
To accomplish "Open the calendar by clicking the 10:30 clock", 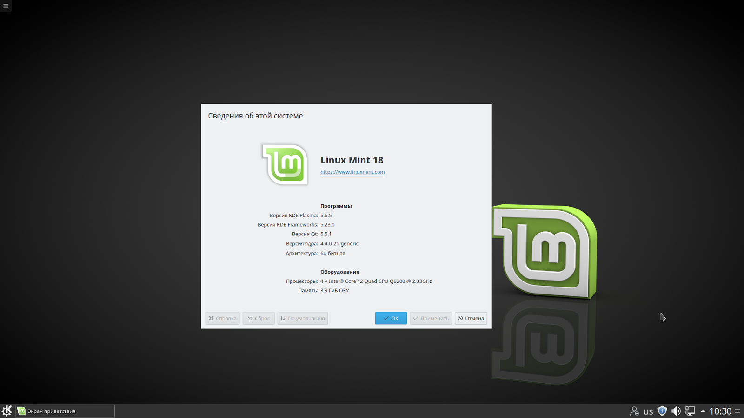I will point(721,411).
